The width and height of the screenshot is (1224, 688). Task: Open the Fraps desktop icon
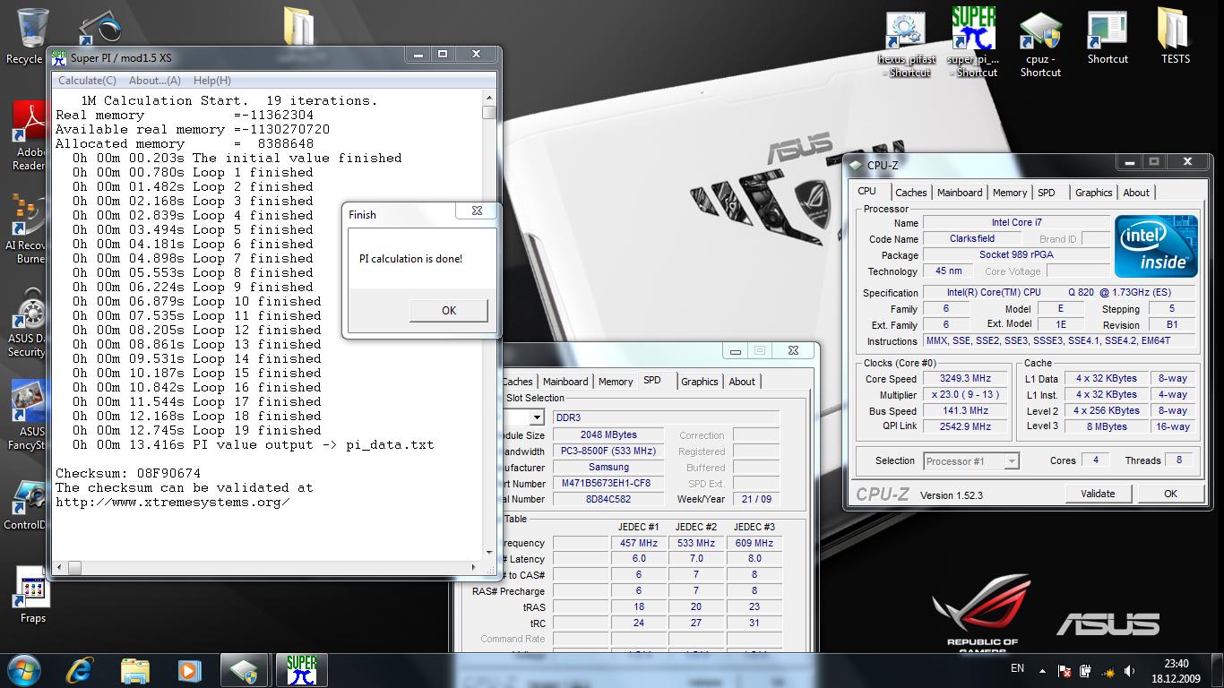pos(33,596)
